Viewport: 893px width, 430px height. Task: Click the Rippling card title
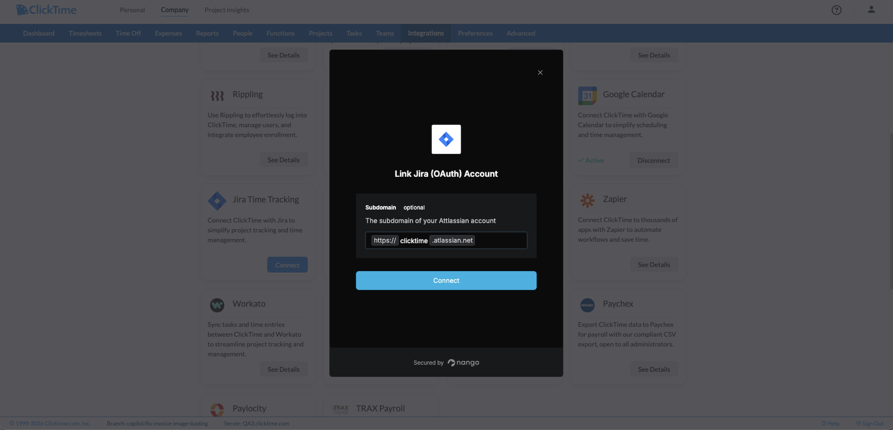coord(247,94)
